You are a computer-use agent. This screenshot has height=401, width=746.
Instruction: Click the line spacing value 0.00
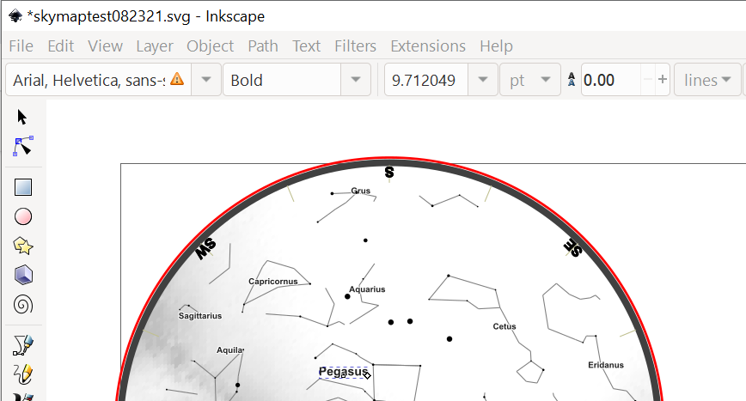tap(611, 80)
